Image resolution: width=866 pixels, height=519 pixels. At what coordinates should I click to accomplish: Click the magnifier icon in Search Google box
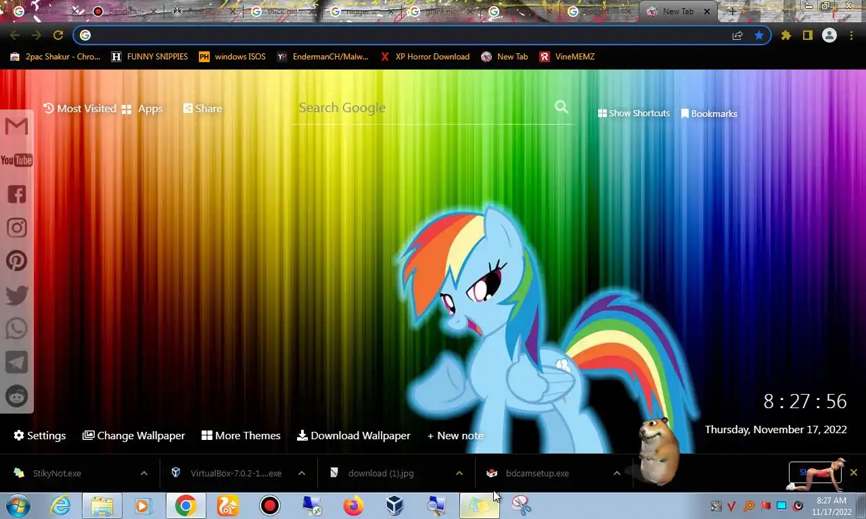562,107
